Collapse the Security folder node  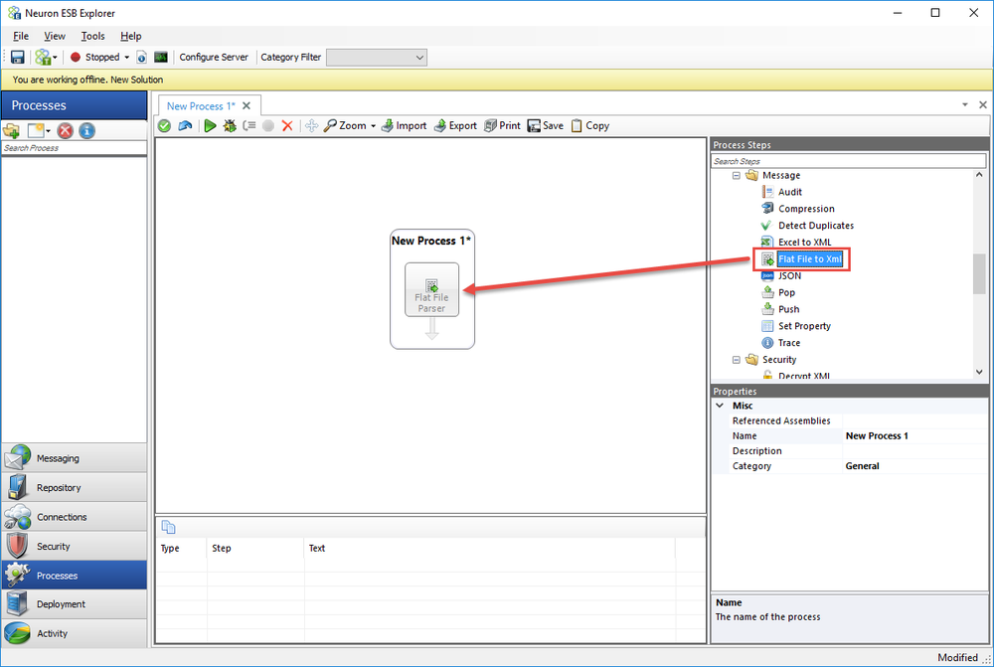click(x=736, y=360)
